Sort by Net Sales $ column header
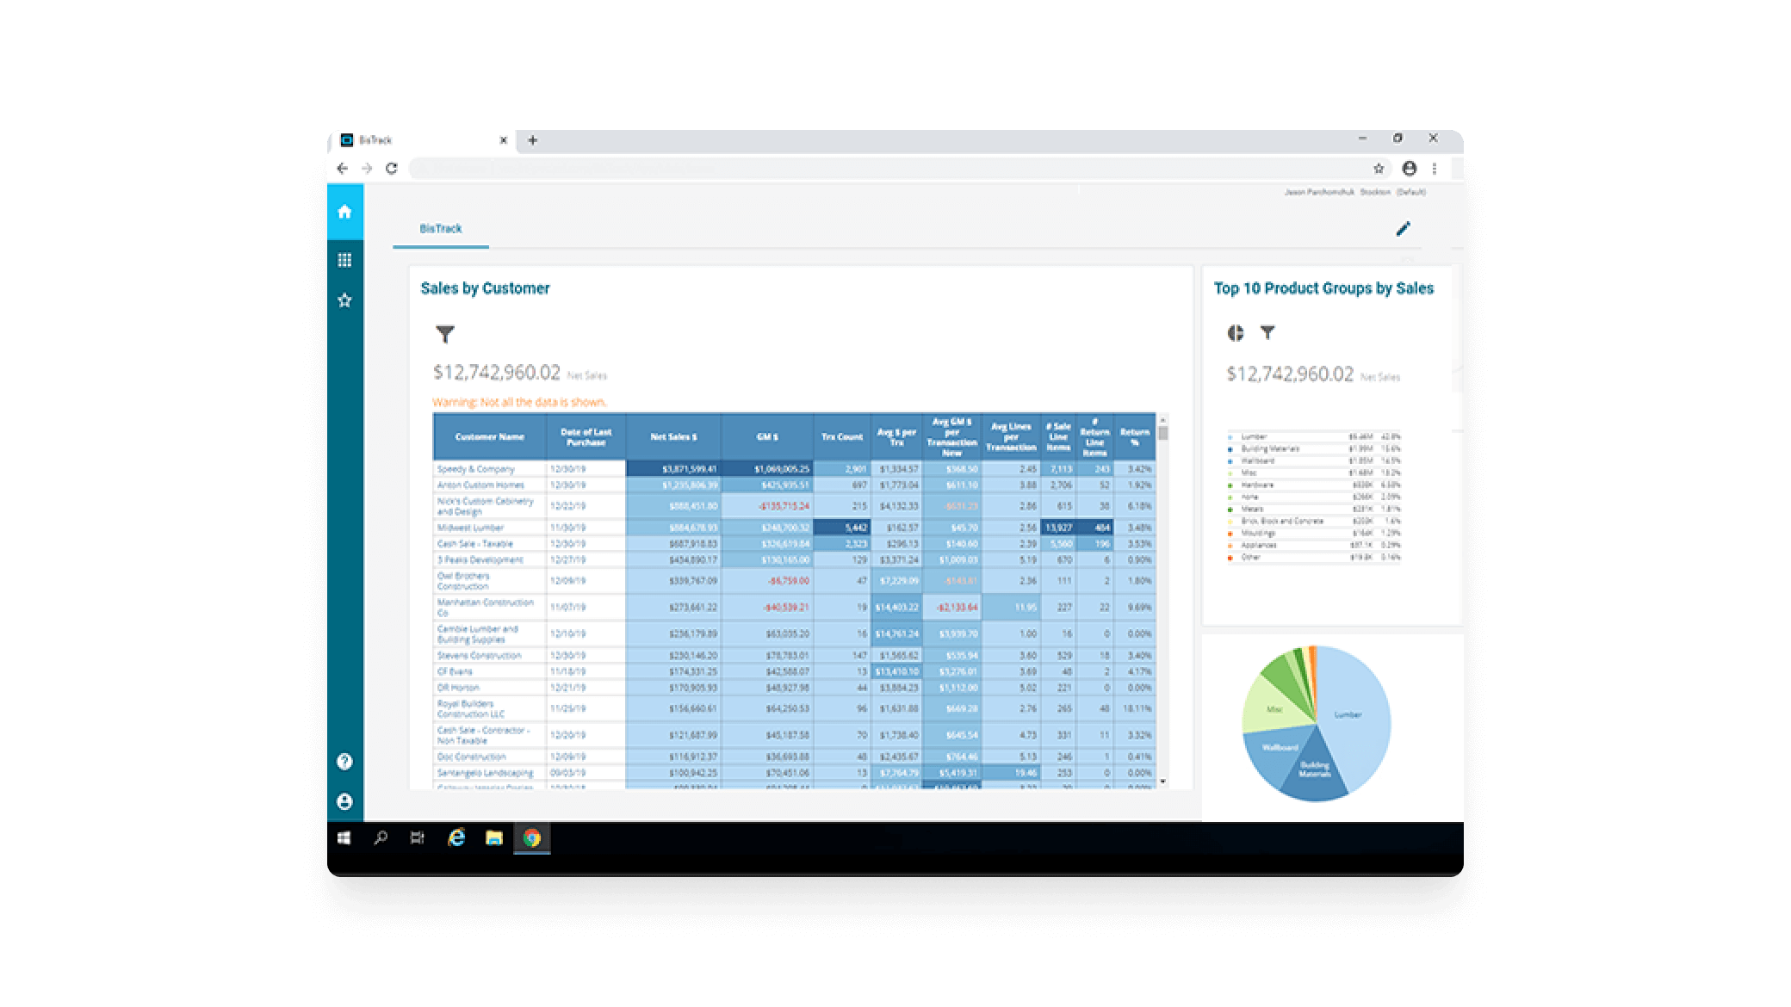The height and width of the screenshot is (1007, 1791). click(673, 437)
